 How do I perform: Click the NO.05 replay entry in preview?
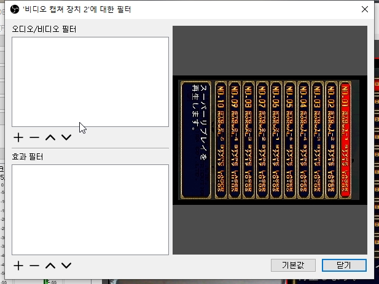289,140
